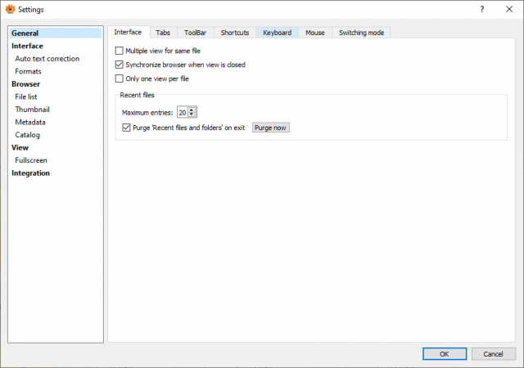This screenshot has height=368, width=524.
Task: Switch to the Keyboard tab
Action: pyautogui.click(x=277, y=33)
